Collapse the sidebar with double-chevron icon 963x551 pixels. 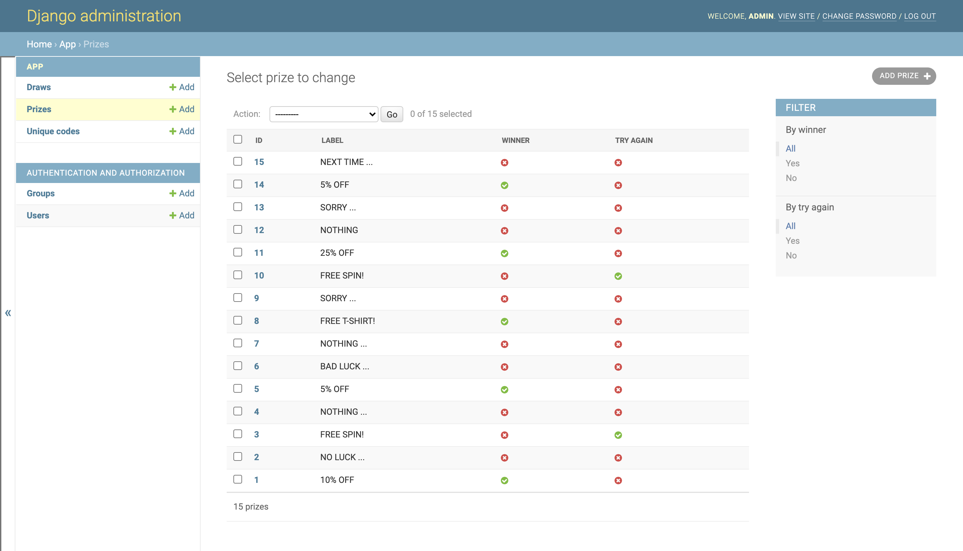(x=8, y=313)
